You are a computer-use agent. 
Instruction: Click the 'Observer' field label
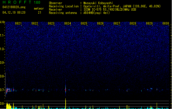(x=56, y=3)
